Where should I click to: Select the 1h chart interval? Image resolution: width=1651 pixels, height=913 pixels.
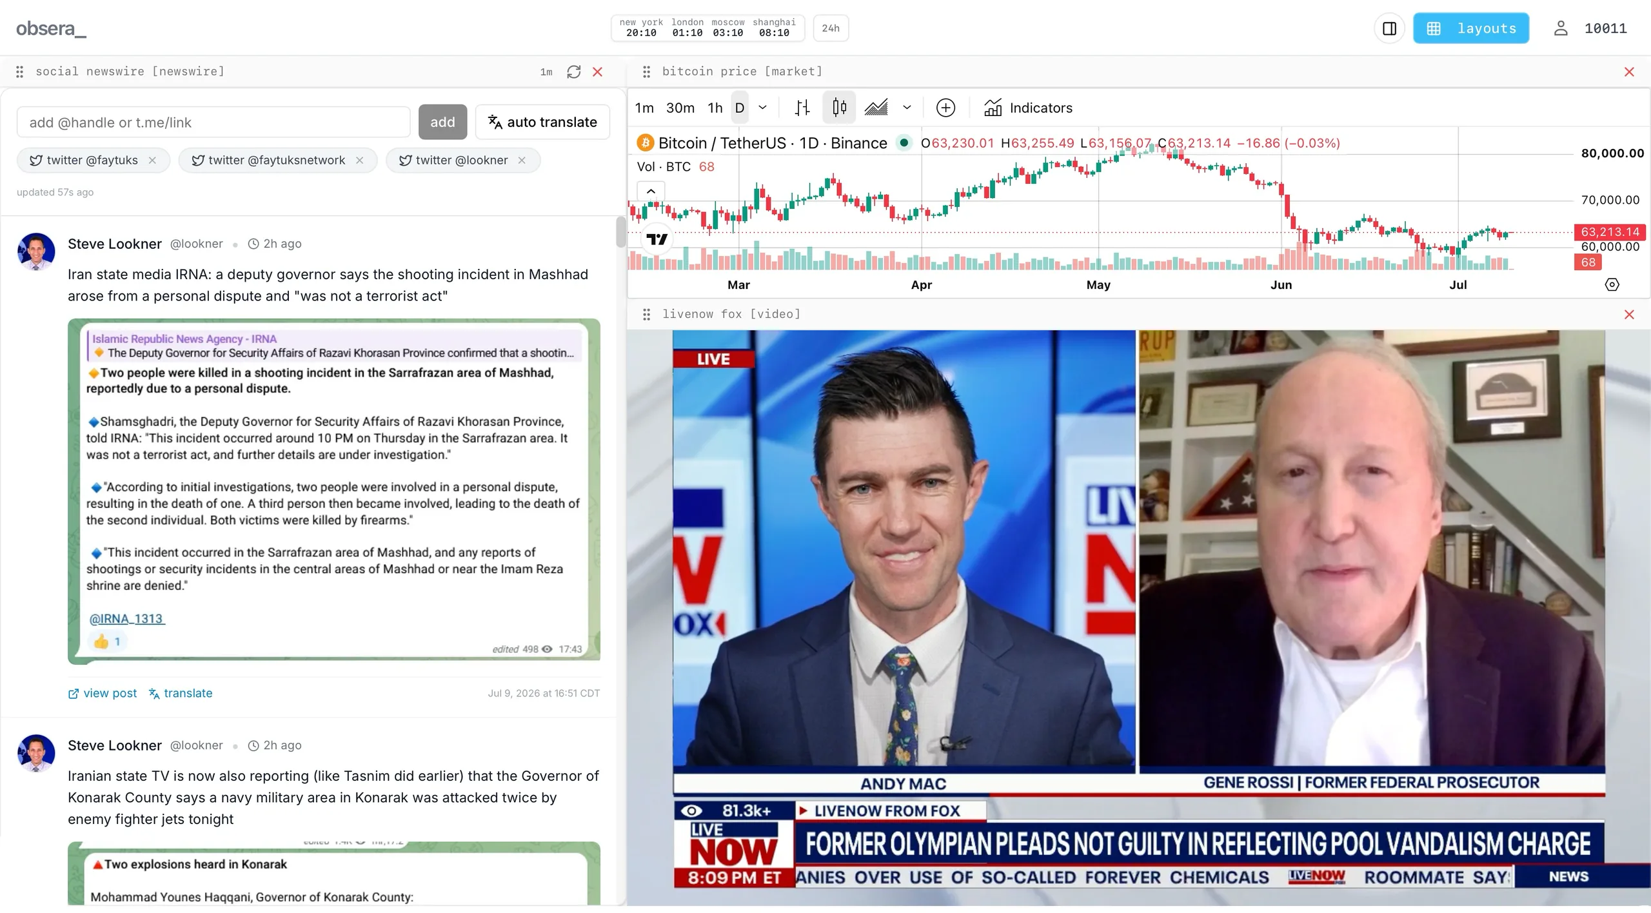click(x=715, y=108)
